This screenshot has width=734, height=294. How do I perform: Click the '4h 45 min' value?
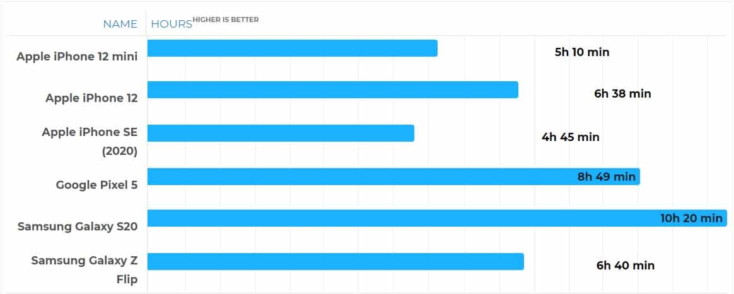coord(570,137)
